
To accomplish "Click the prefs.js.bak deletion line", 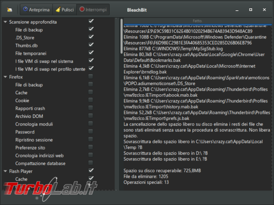I will pos(197,115).
